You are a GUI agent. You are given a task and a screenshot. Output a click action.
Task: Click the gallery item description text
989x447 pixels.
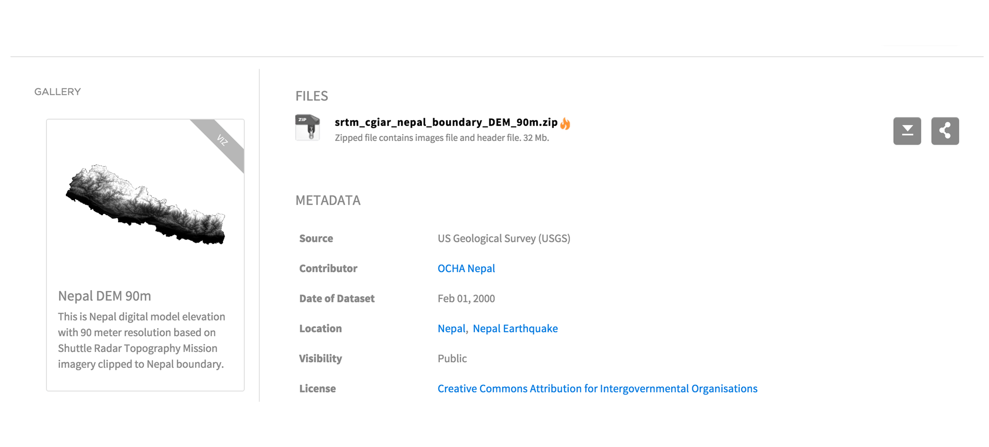click(x=141, y=341)
